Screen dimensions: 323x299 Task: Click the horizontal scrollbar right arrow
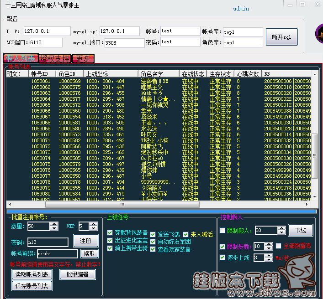point(307,204)
